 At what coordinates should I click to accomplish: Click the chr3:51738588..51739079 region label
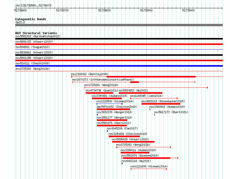(33, 6)
